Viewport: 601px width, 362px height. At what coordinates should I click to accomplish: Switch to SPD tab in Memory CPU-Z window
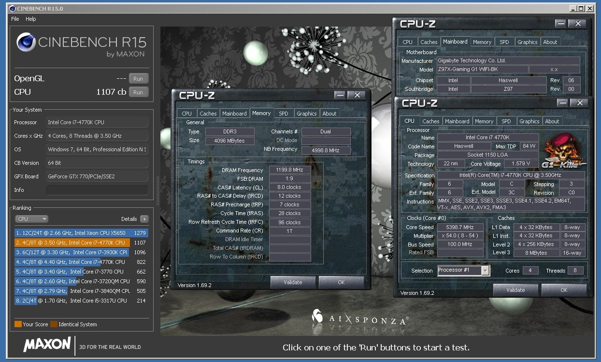284,114
